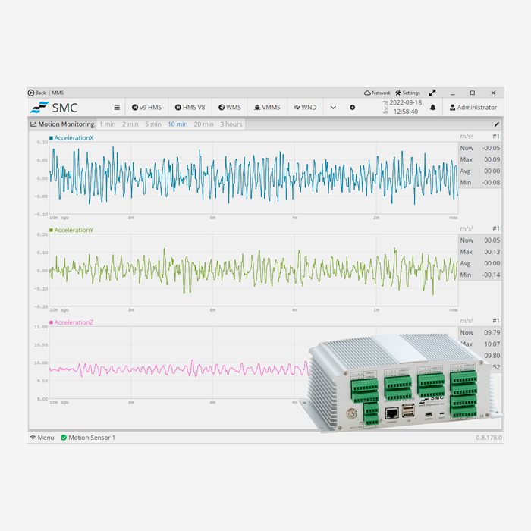Switch to the HMS V8 module
The image size is (531, 531).
click(190, 108)
